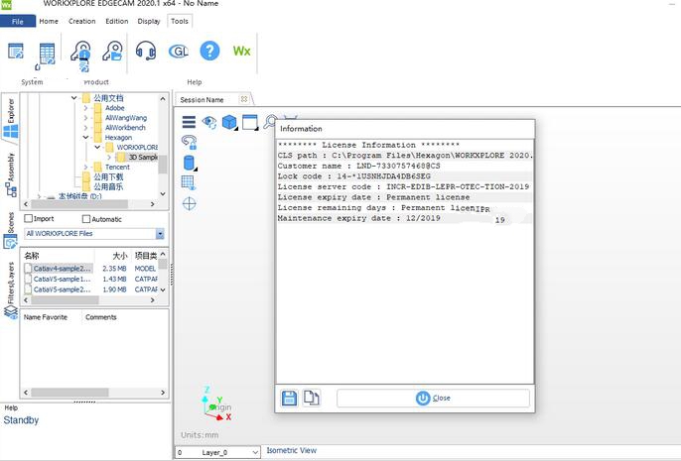Click the System table configuration icon
681x461 pixels.
(46, 55)
